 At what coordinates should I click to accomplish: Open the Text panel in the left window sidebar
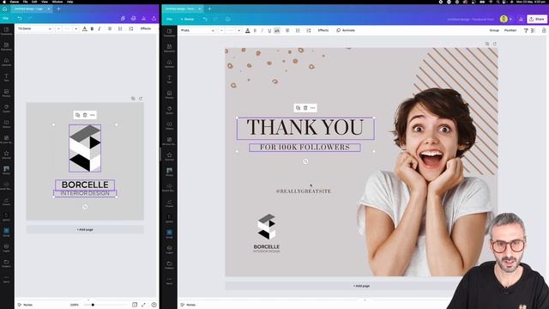click(6, 77)
